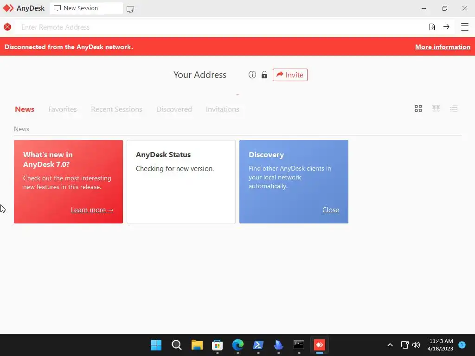Open the hamburger main menu
Screen dimensions: 475x356
tap(465, 27)
